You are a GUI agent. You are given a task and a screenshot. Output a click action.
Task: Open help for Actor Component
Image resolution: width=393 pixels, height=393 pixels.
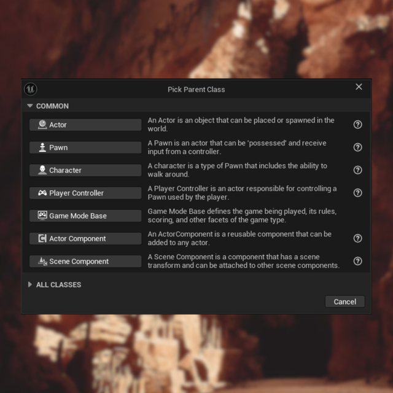coord(357,238)
